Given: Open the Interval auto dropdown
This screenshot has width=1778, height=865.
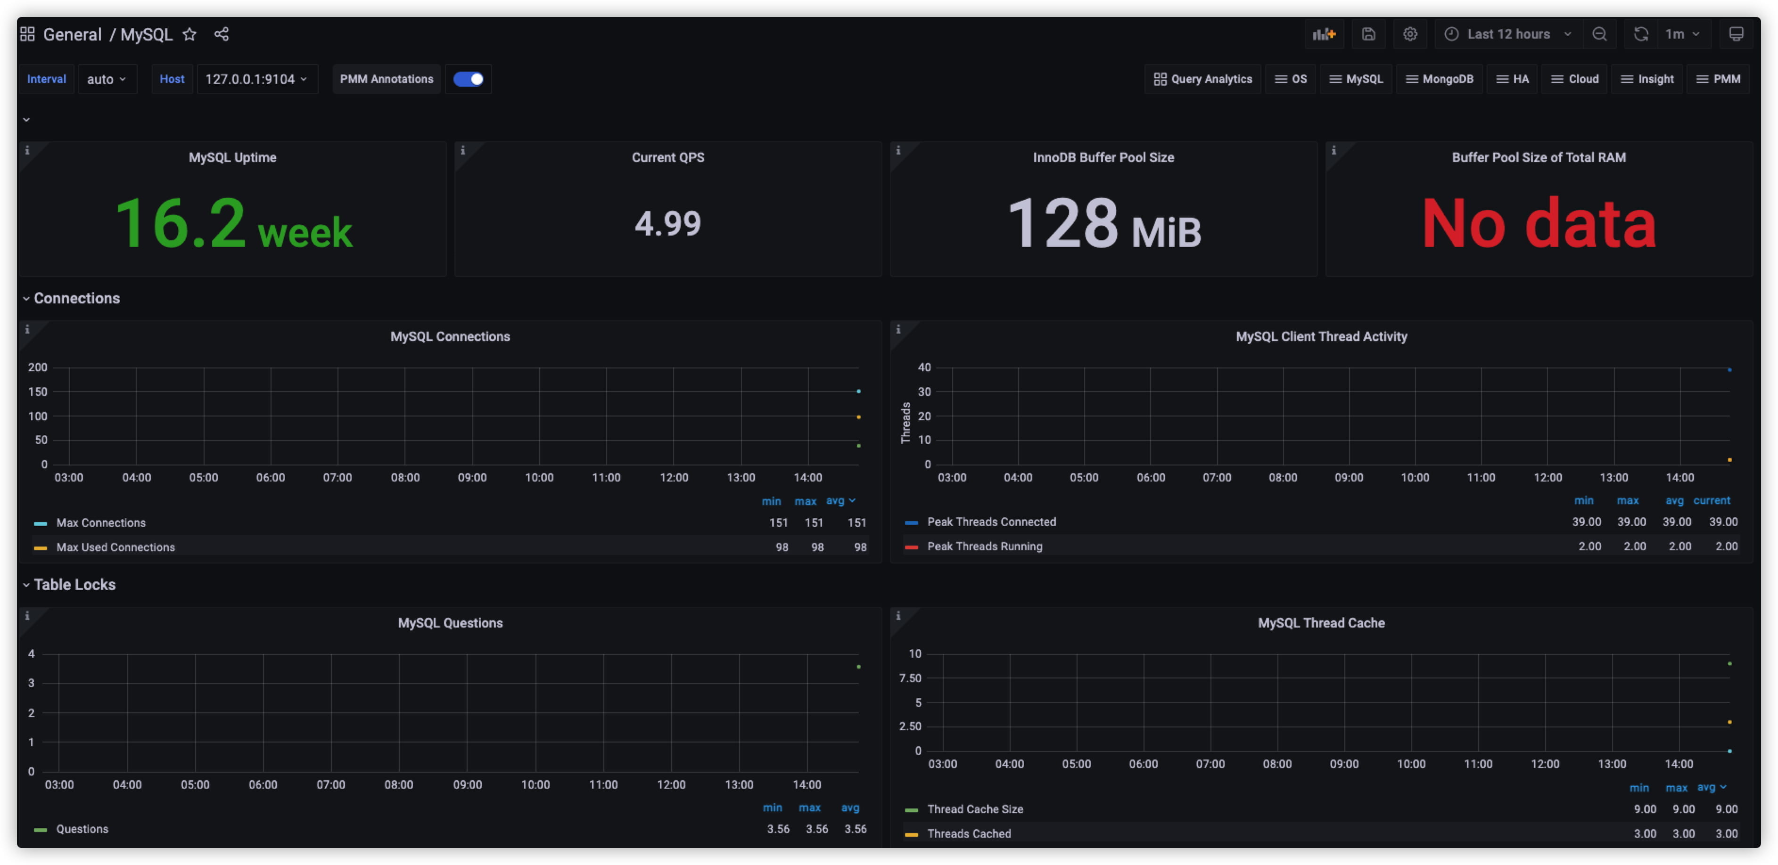Looking at the screenshot, I should click(x=107, y=79).
